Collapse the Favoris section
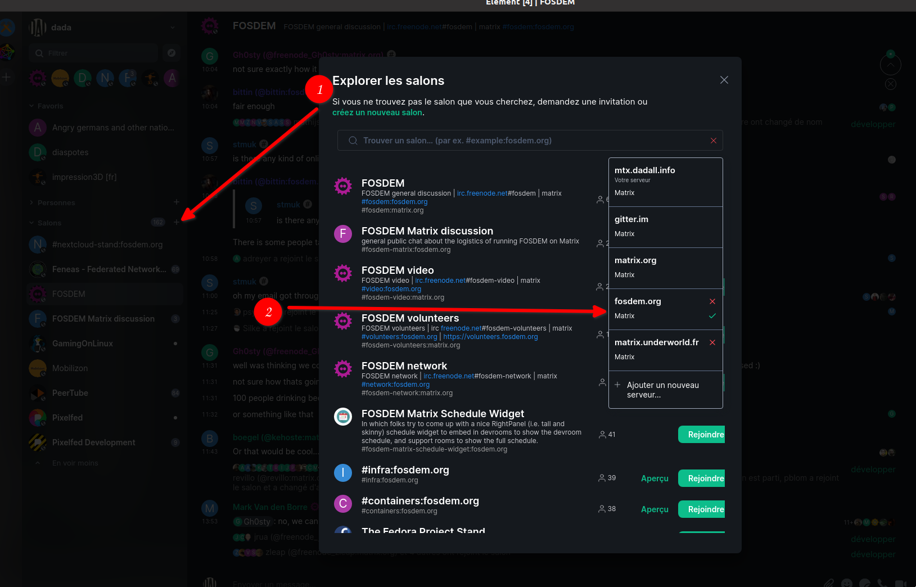Image resolution: width=916 pixels, height=587 pixels. click(46, 106)
